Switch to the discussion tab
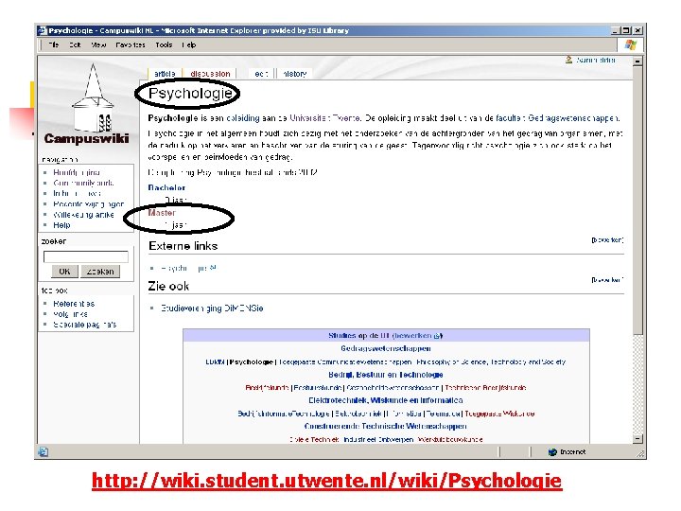 click(x=210, y=74)
